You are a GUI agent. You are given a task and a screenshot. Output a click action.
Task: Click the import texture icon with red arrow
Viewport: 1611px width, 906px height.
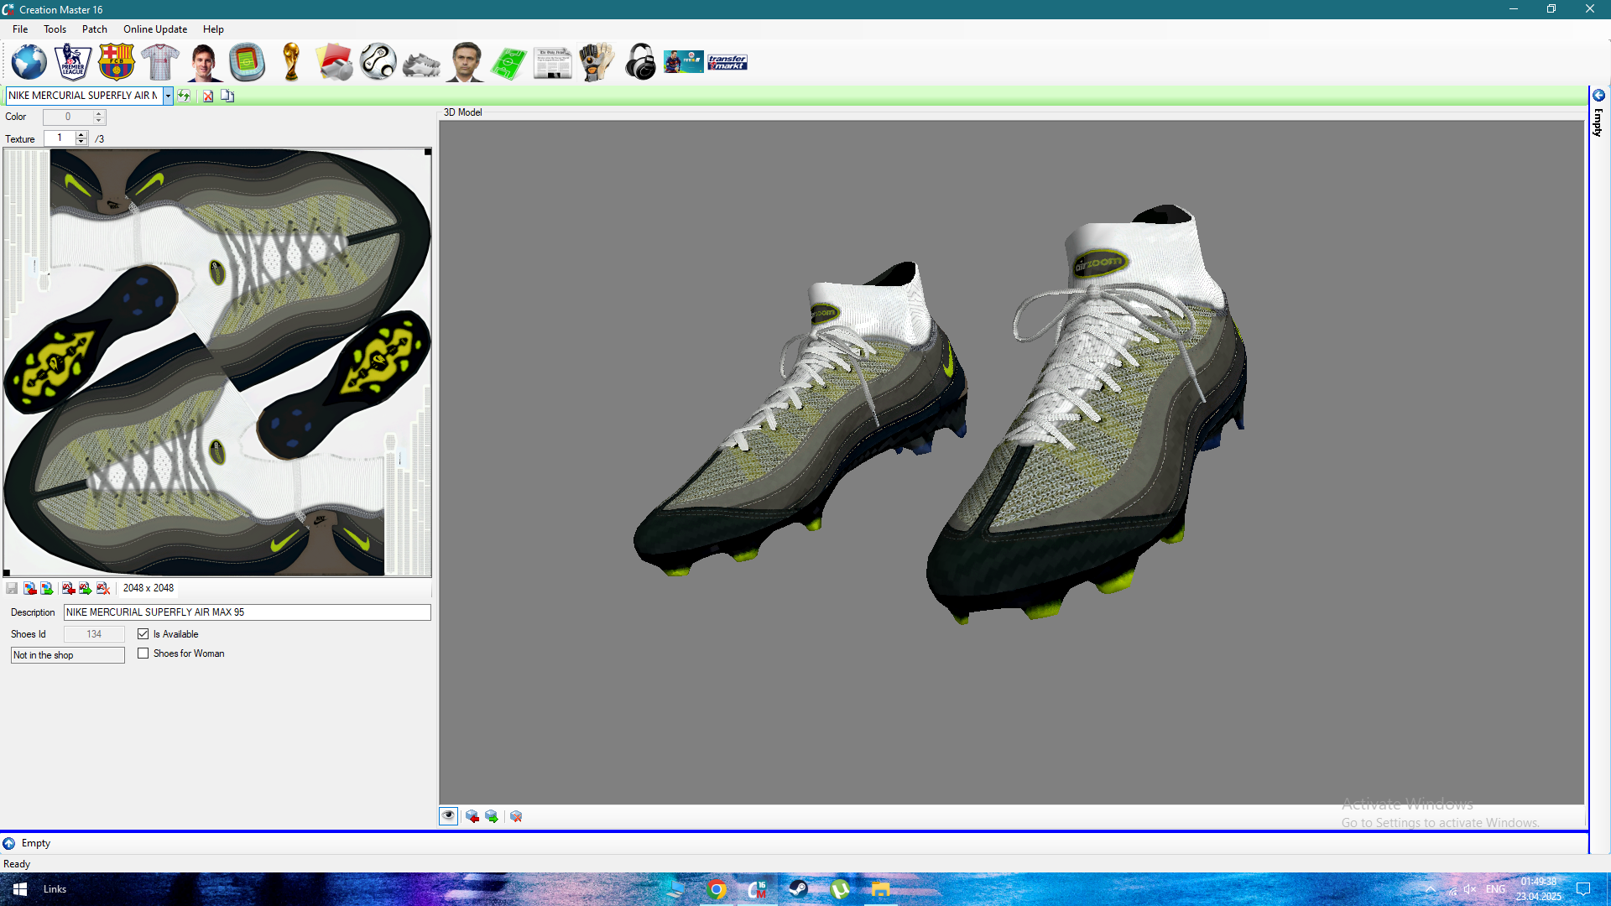[x=30, y=588]
